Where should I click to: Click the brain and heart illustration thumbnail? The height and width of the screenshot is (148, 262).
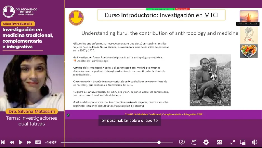pos(249,35)
